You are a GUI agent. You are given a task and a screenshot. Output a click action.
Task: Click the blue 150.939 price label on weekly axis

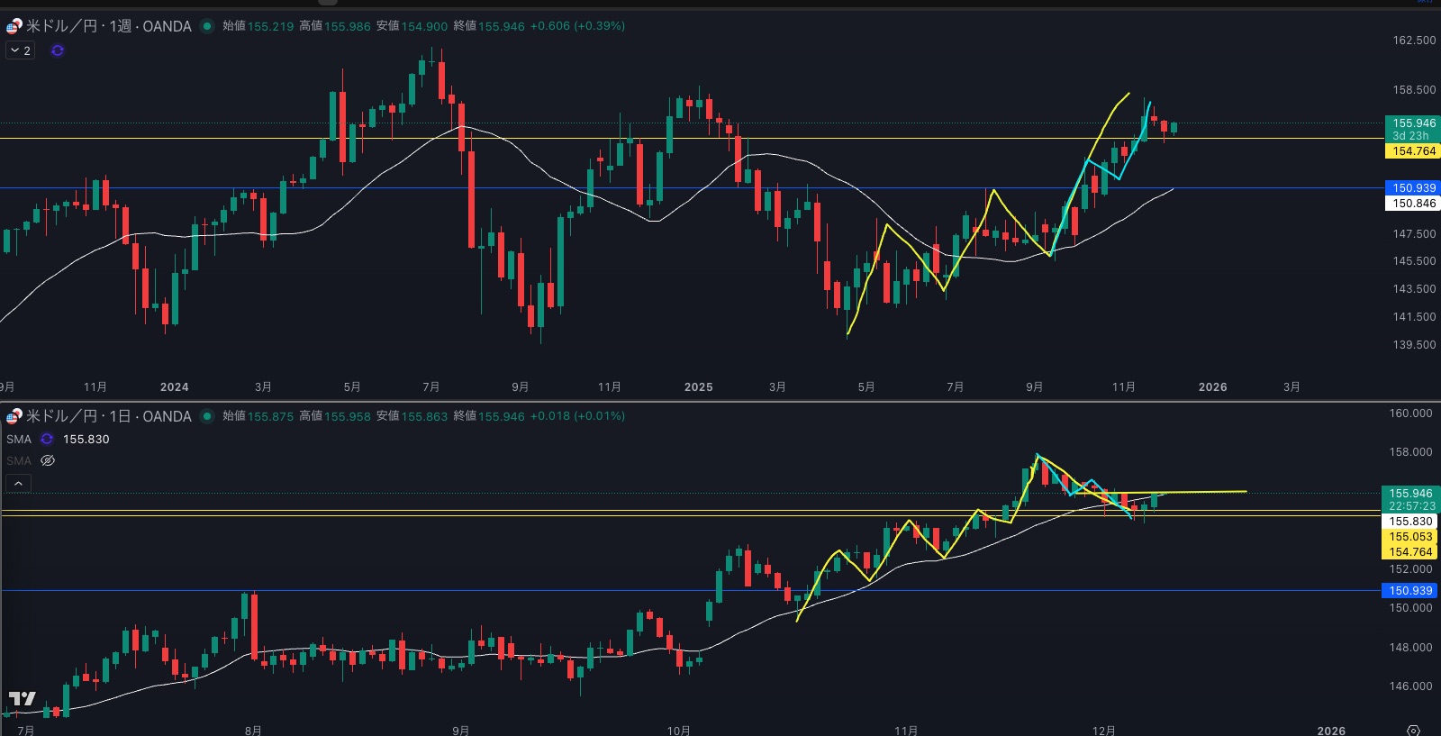pos(1412,188)
